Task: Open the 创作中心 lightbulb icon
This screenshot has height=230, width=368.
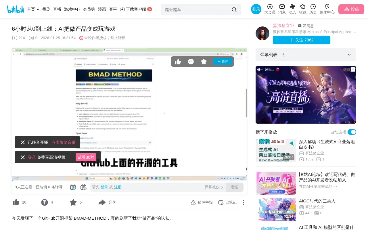Action: (327, 7)
